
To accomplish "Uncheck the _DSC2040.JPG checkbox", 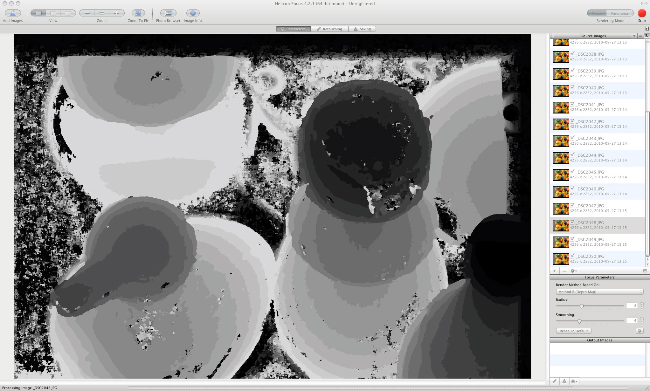I will pos(572,87).
